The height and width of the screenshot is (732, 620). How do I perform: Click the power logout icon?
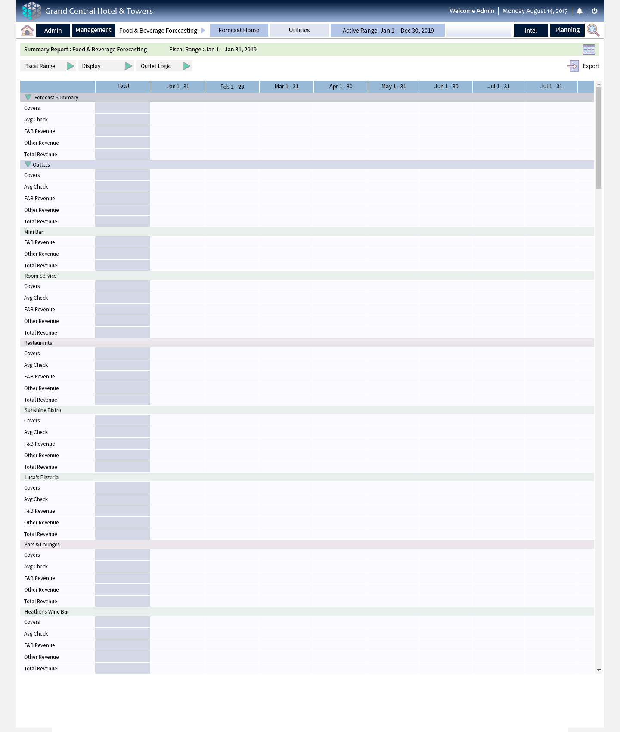[595, 11]
